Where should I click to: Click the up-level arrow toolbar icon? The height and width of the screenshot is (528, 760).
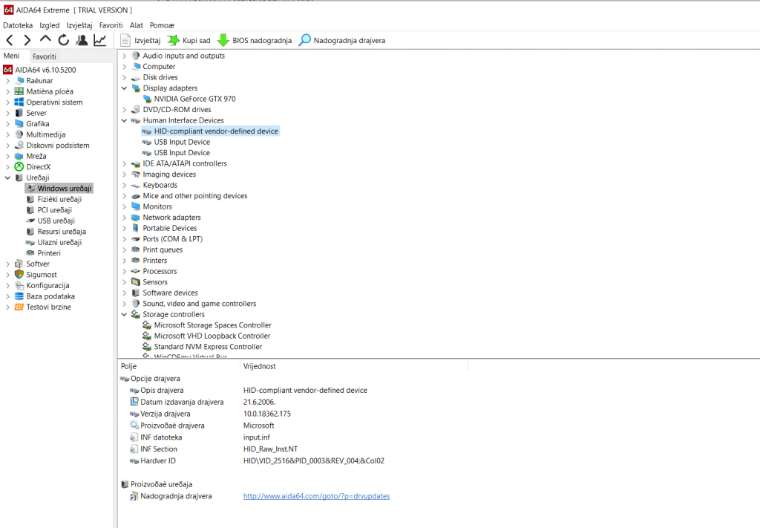coord(45,40)
